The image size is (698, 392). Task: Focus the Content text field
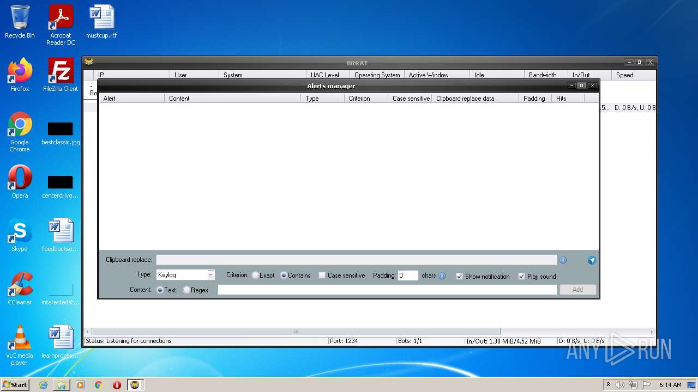(387, 290)
